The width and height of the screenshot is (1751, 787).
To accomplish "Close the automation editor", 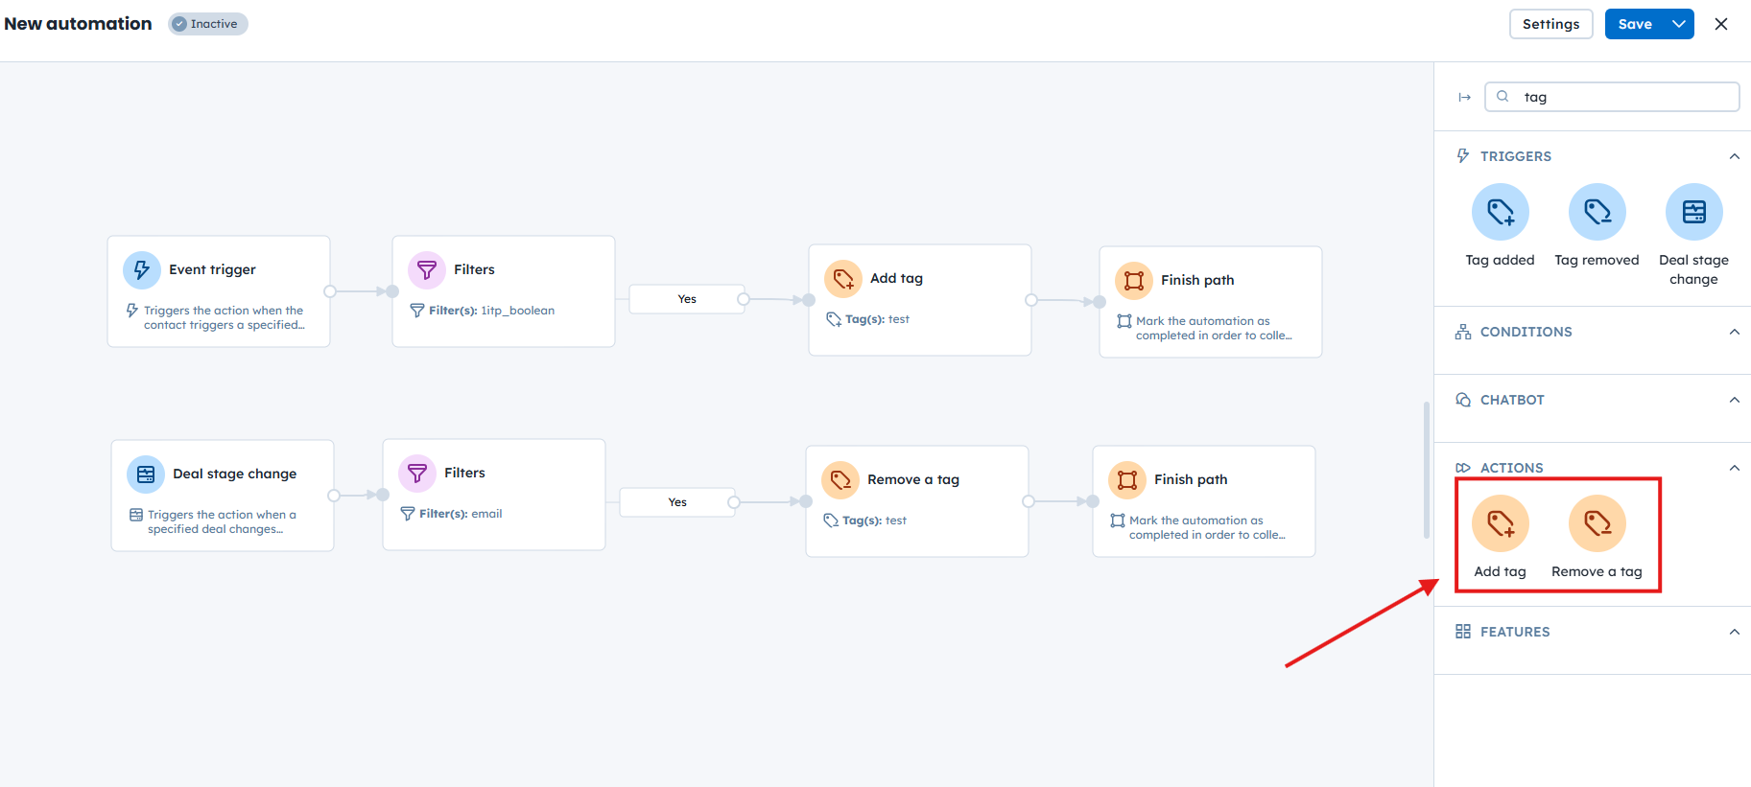I will [x=1721, y=24].
